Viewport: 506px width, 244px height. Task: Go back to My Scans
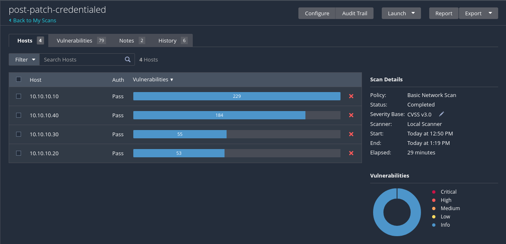click(x=33, y=20)
